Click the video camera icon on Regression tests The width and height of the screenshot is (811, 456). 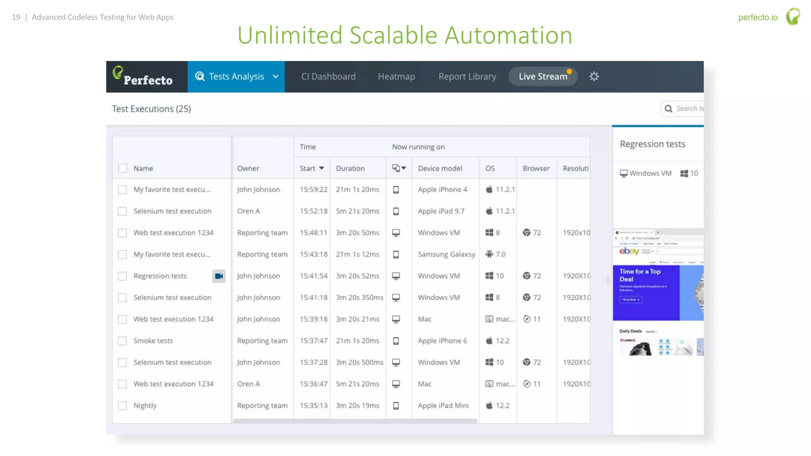(x=219, y=276)
